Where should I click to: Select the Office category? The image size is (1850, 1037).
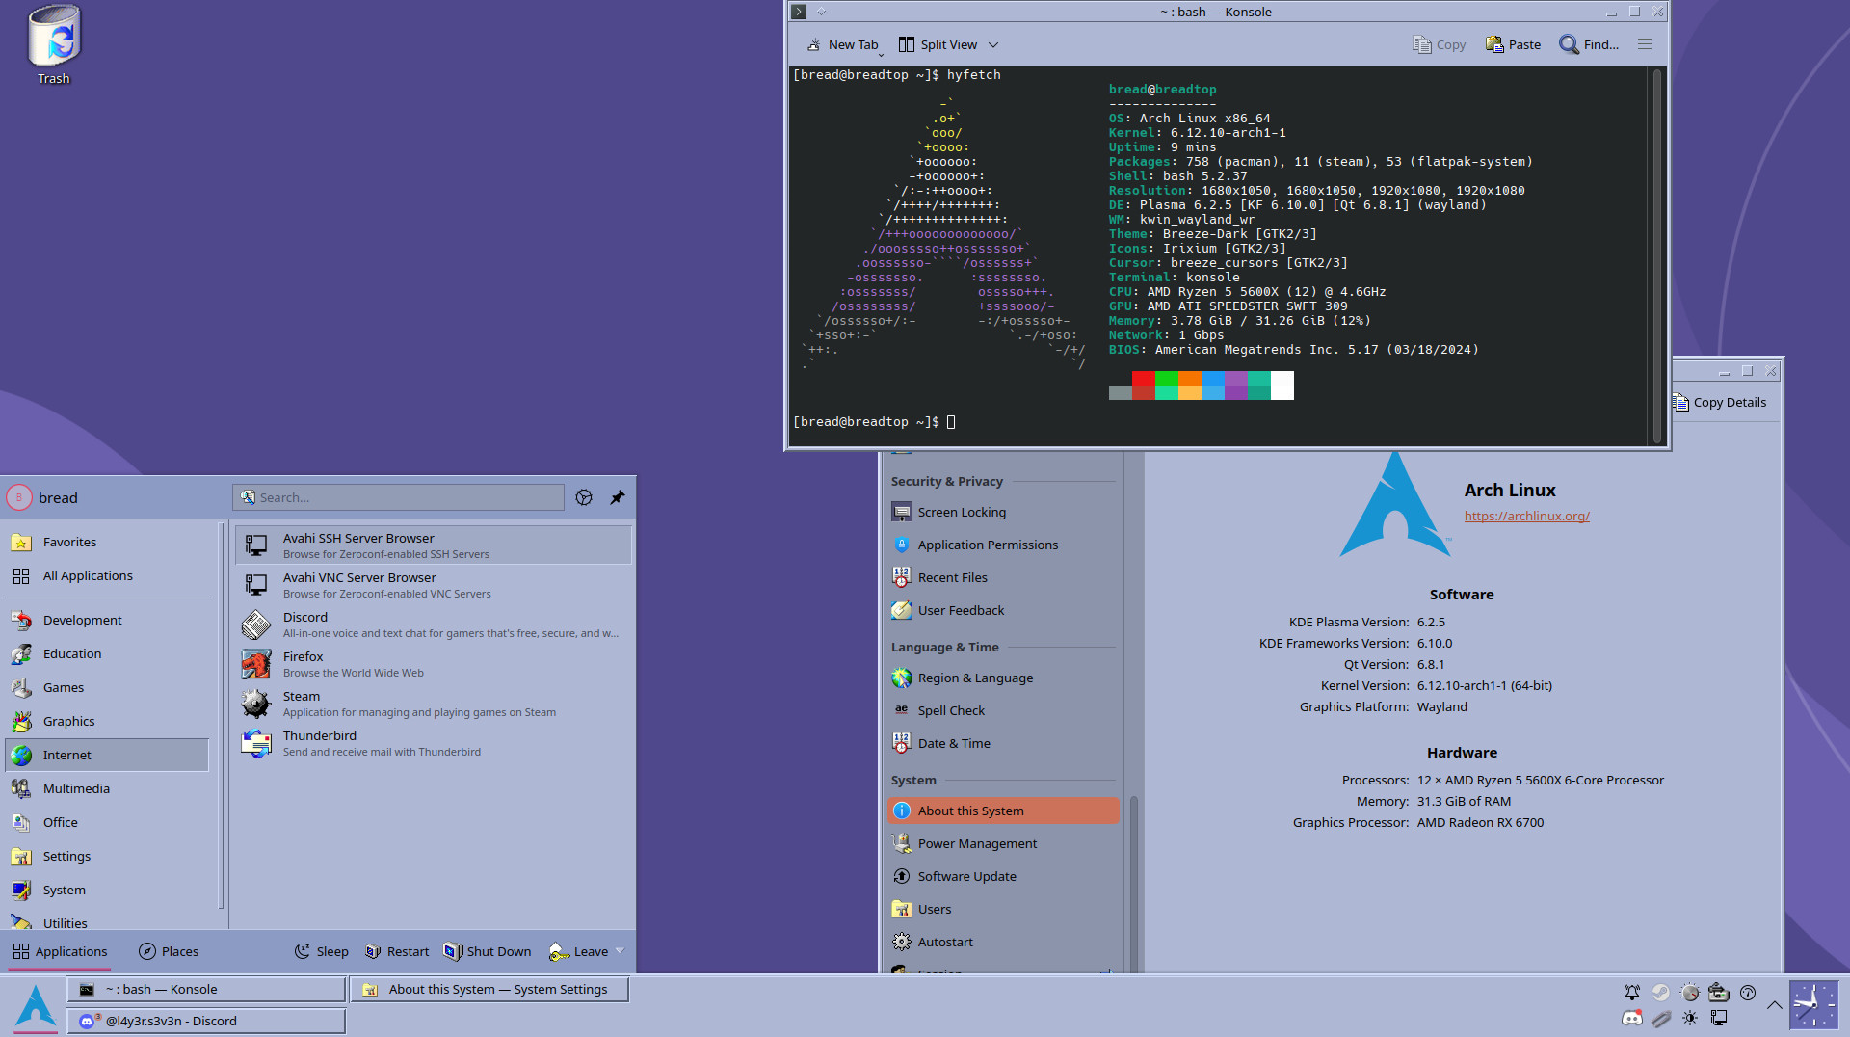click(x=107, y=822)
